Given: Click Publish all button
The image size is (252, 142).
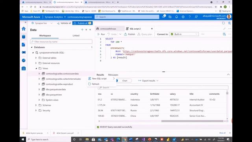Looking at the screenshot, I should pos(82,23).
